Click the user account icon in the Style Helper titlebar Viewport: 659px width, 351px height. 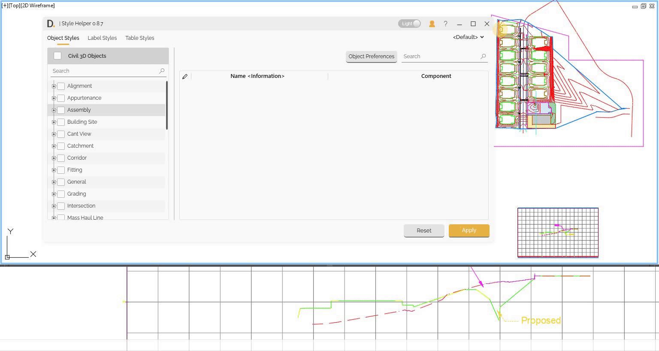432,24
